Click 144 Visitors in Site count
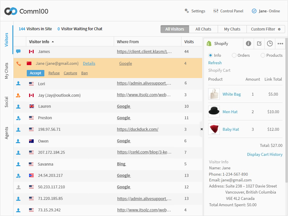 coord(35,29)
